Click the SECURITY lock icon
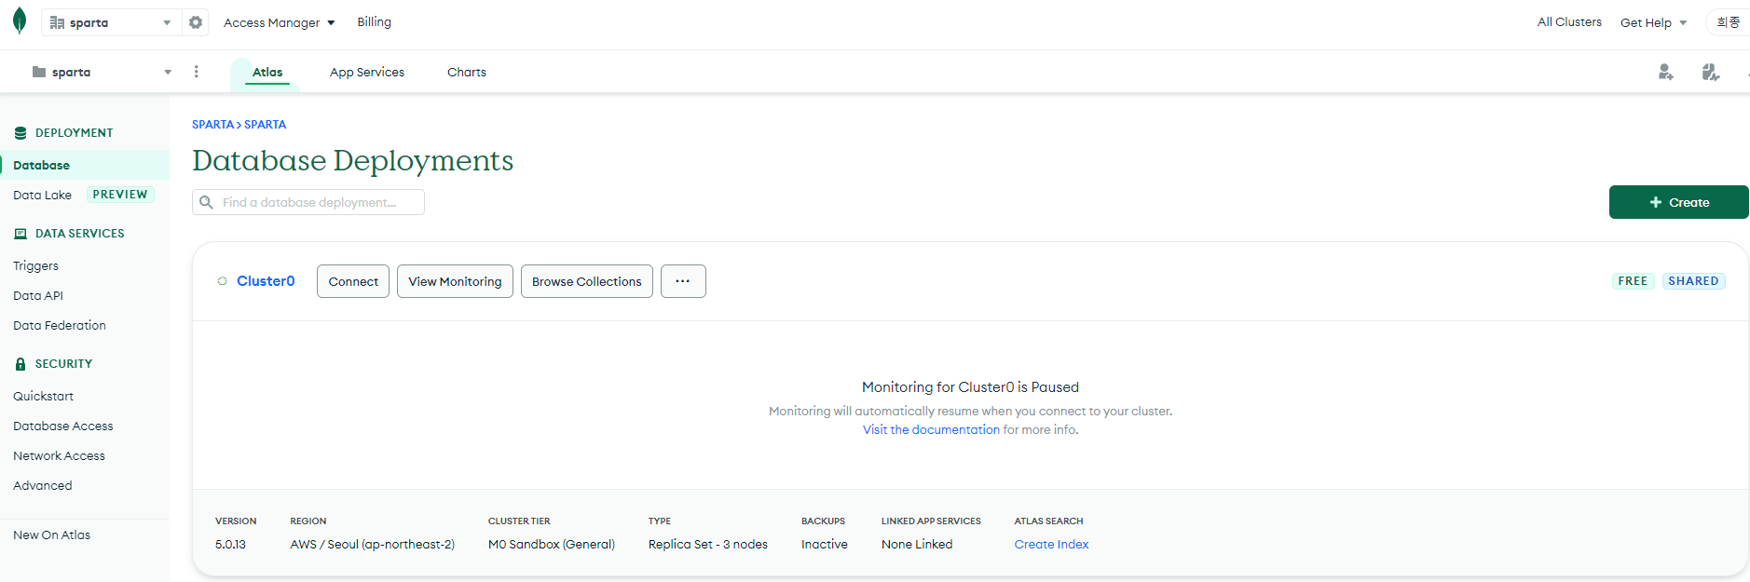1750x582 pixels. coord(21,364)
